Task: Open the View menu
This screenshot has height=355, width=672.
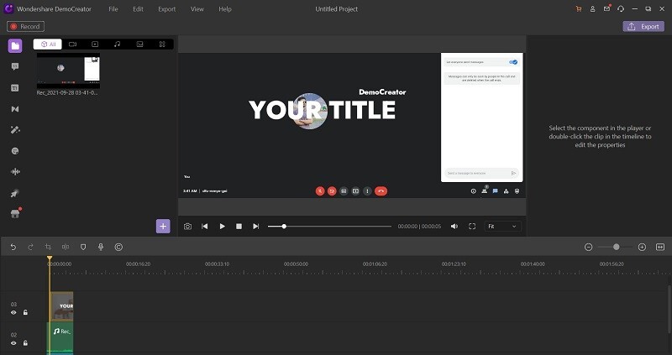Action: click(x=197, y=9)
